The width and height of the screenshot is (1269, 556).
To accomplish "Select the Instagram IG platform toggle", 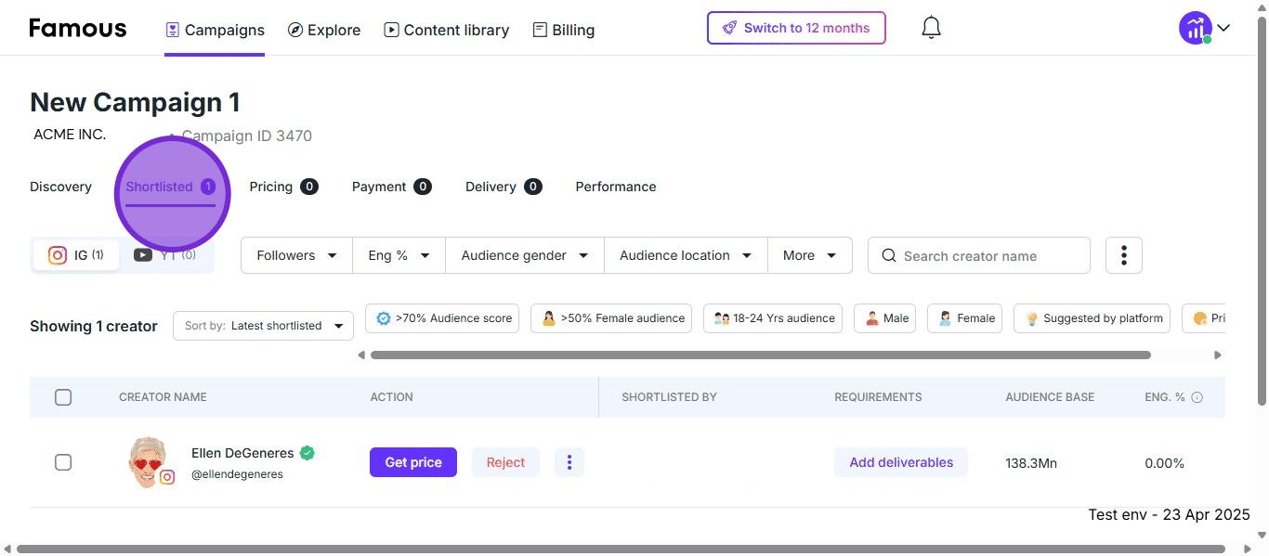I will [x=76, y=255].
